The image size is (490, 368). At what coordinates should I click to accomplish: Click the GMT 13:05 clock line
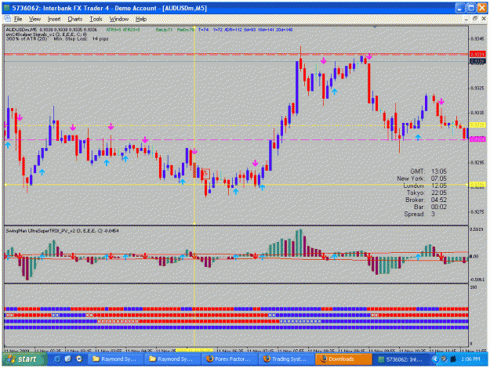click(x=428, y=171)
